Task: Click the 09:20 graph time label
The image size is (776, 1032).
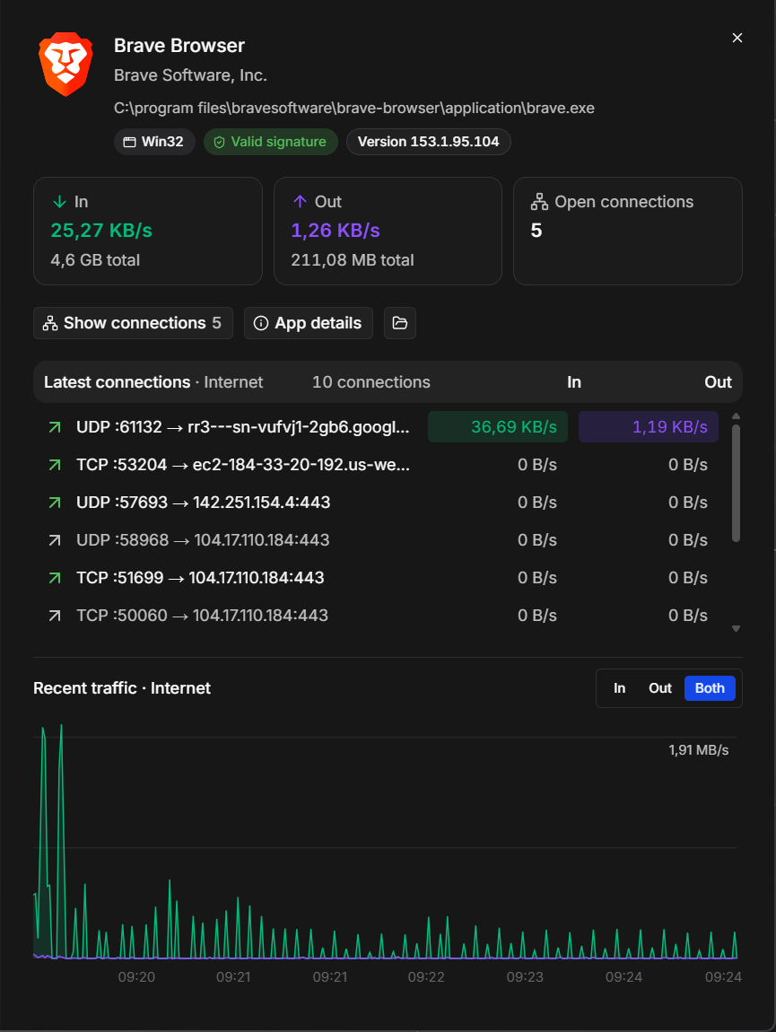Action: pyautogui.click(x=136, y=977)
